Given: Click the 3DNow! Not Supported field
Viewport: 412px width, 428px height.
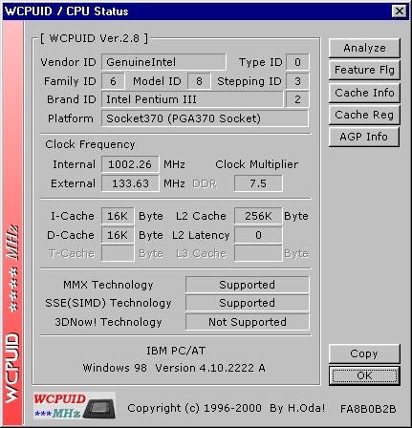Looking at the screenshot, I should (x=248, y=322).
